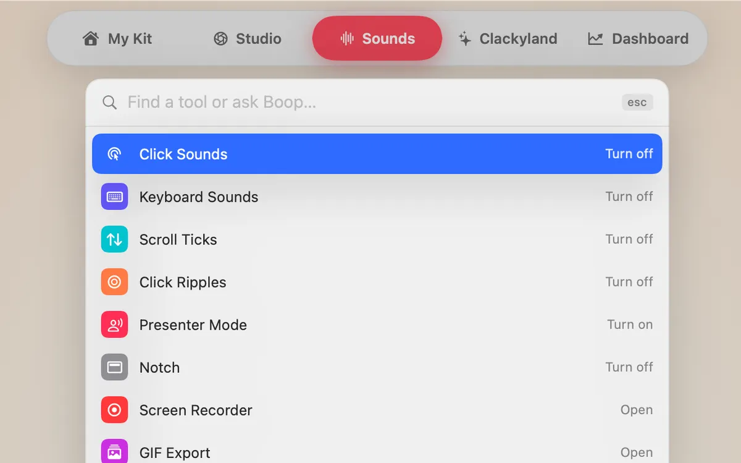Open the Screen Recorder tool
Screen dimensions: 741x463
tap(636, 410)
